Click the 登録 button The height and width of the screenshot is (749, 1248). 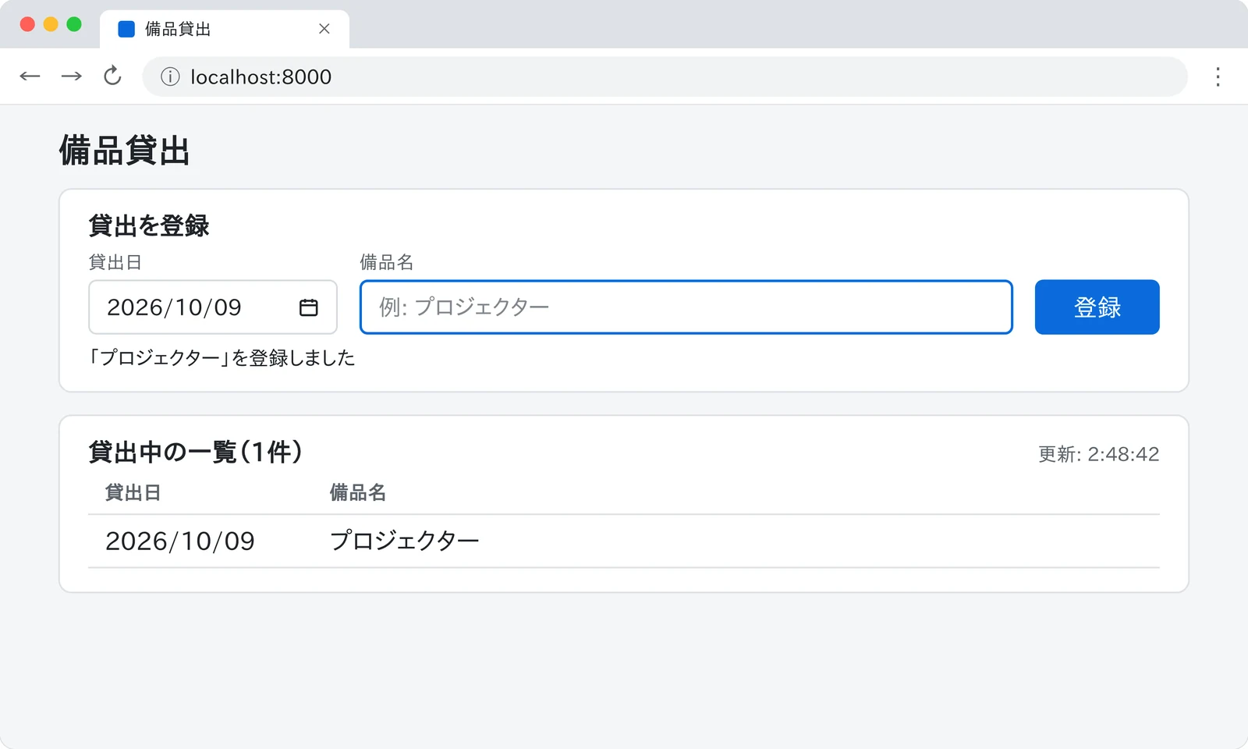[x=1097, y=307]
